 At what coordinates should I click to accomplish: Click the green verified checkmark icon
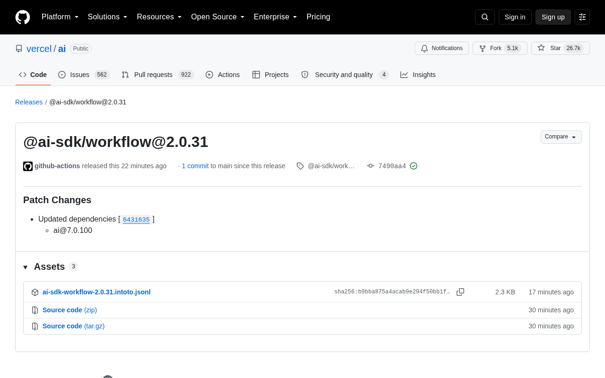(414, 166)
